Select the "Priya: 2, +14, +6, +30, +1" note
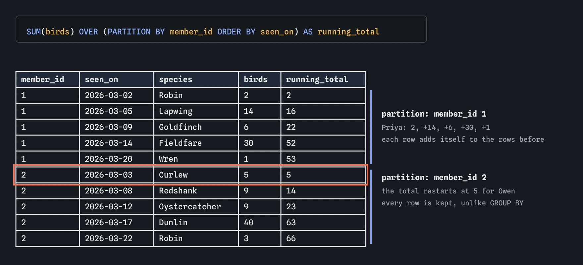 pos(436,128)
